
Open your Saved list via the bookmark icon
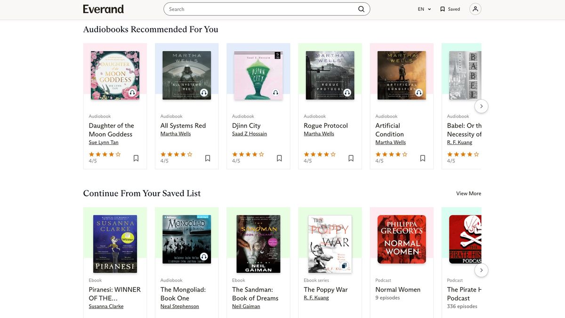(442, 8)
